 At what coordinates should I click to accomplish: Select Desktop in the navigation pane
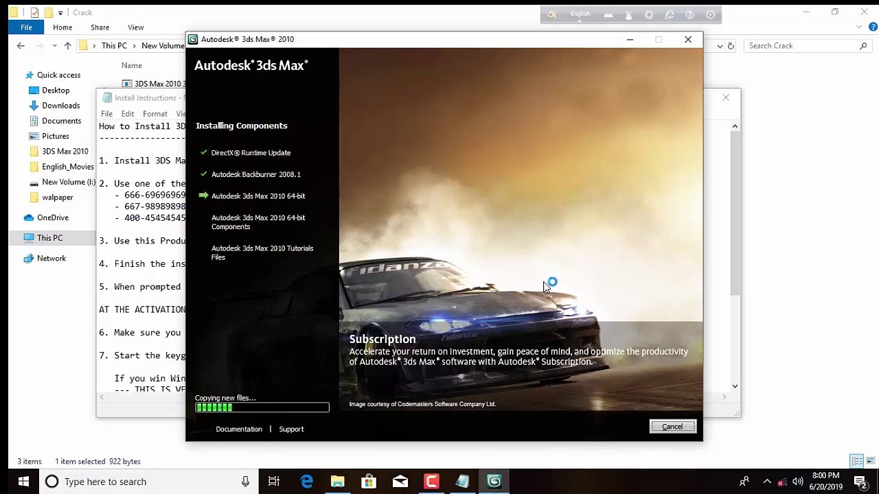click(56, 91)
